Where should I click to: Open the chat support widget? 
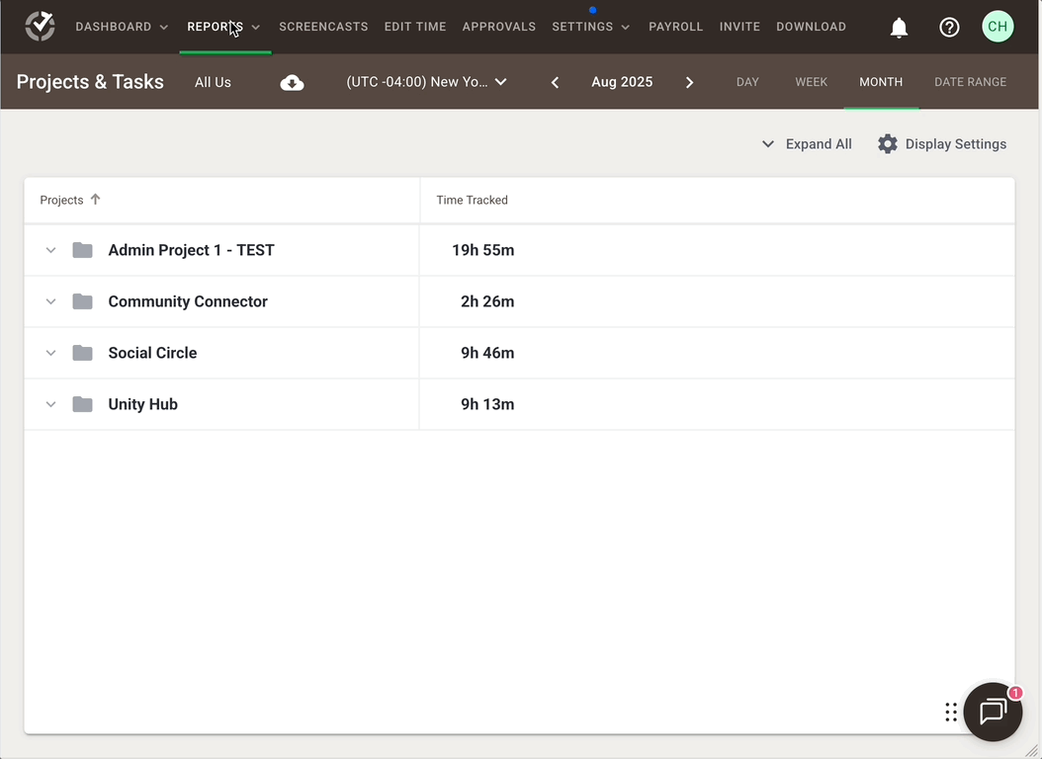point(993,712)
